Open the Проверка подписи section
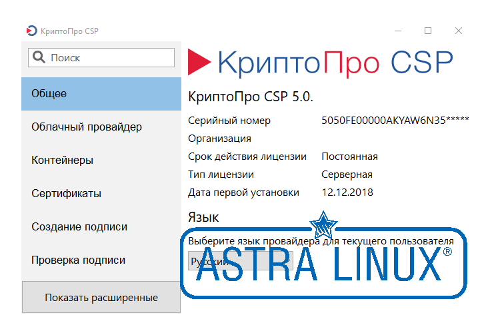Viewport: 494px width, 335px height. [x=101, y=260]
